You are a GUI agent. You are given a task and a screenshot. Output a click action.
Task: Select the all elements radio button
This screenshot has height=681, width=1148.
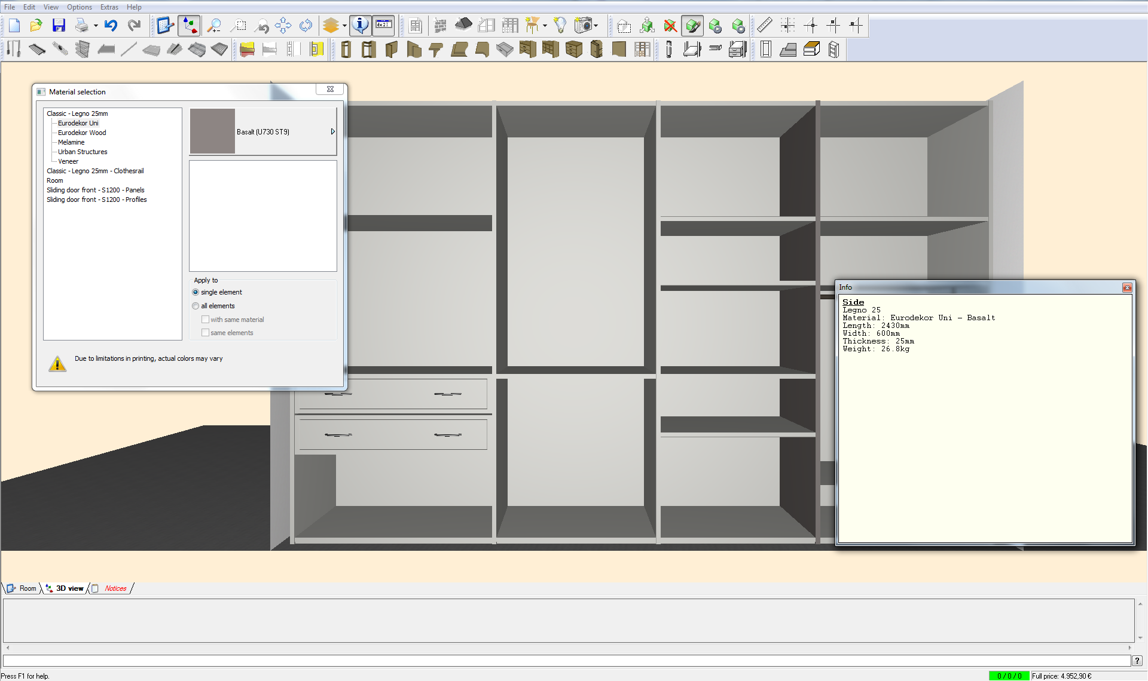click(x=196, y=305)
